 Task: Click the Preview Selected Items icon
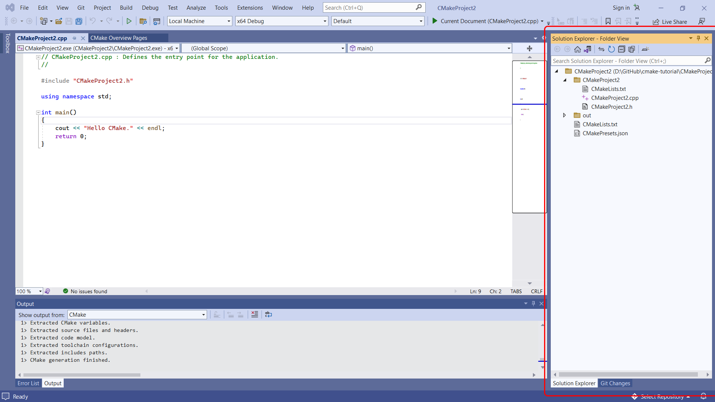645,49
